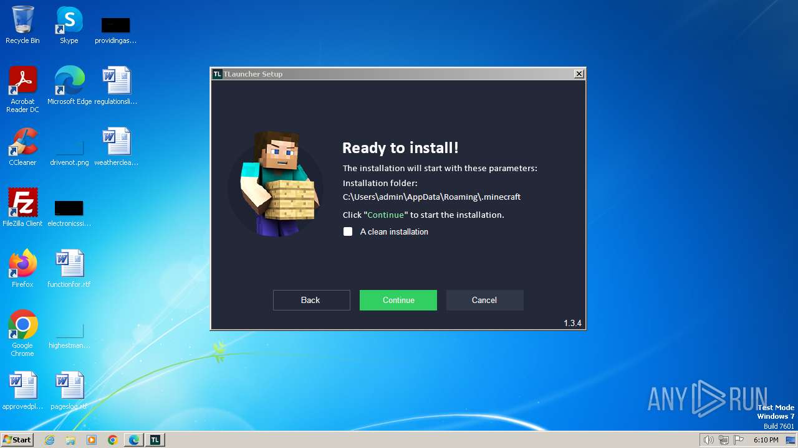Select the pageslog.rtf document icon
This screenshot has height=448, width=798.
(x=69, y=390)
